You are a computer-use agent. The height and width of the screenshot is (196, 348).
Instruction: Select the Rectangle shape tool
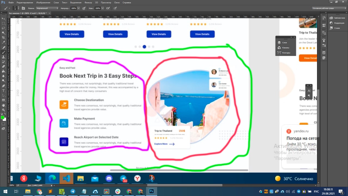4,100
